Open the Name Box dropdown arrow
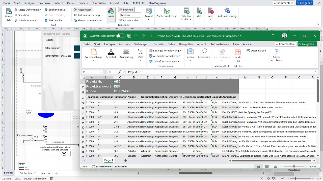 [101, 72]
